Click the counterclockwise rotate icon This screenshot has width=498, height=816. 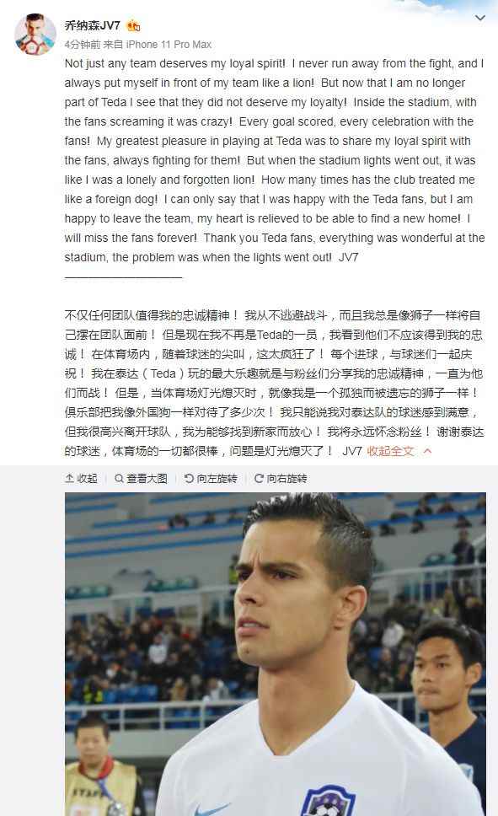tap(190, 478)
